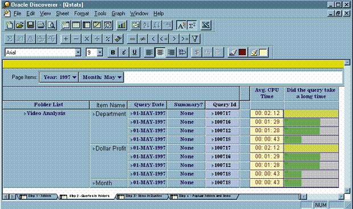Image resolution: width=353 pixels, height=209 pixels.
Task: Open the Graph menu
Action: tap(118, 14)
